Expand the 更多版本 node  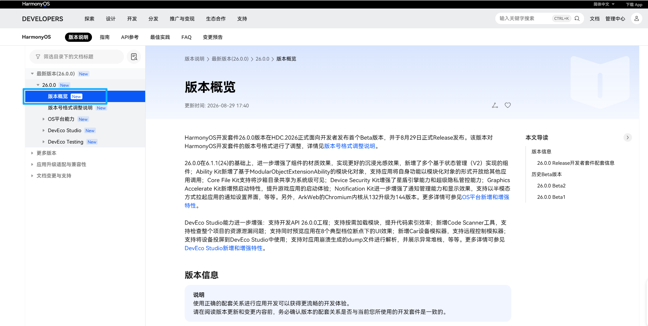click(x=32, y=153)
